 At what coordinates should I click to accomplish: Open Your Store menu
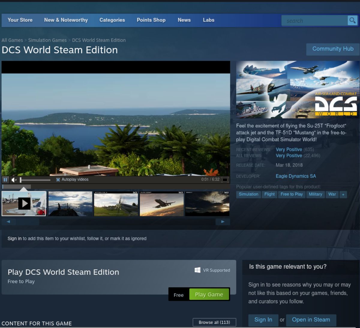[20, 20]
